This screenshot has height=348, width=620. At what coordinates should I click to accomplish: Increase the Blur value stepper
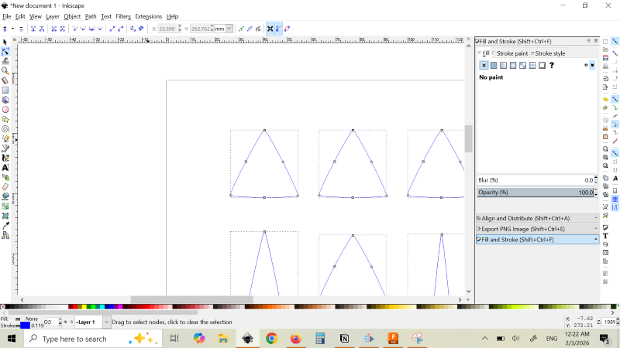596,179
